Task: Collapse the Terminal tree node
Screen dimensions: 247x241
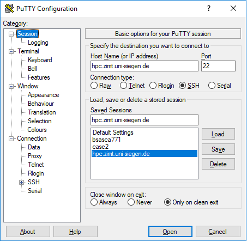Action: pyautogui.click(x=11, y=52)
